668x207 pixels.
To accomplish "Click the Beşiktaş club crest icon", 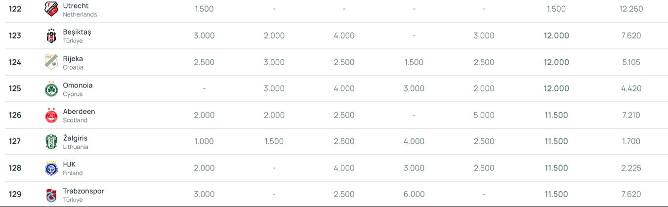I will click(x=51, y=36).
